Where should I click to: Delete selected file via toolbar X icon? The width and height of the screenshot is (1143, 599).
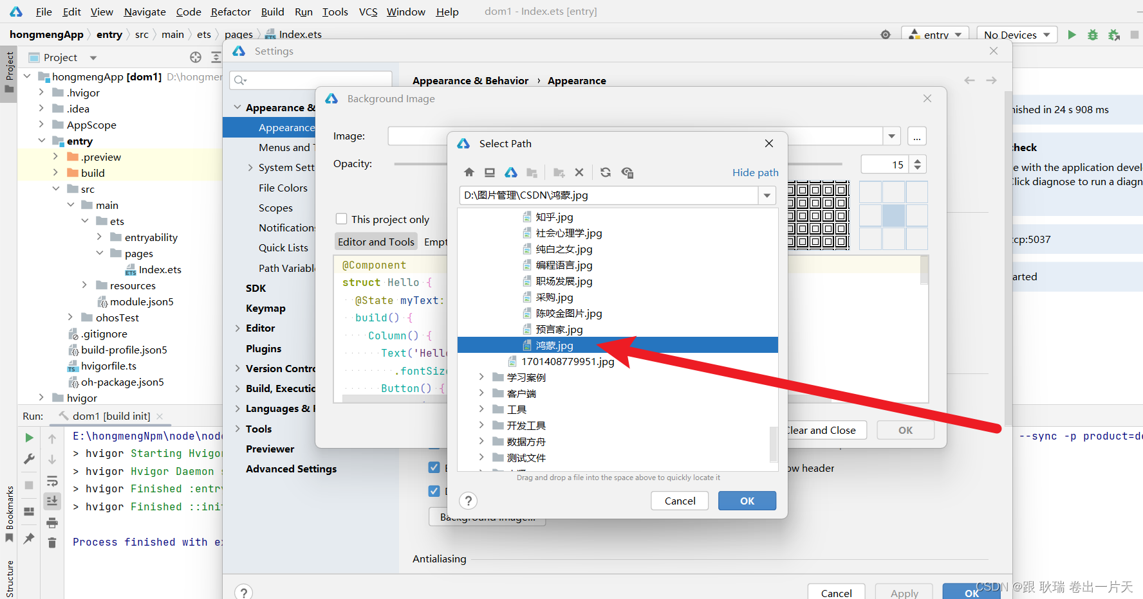pos(579,172)
